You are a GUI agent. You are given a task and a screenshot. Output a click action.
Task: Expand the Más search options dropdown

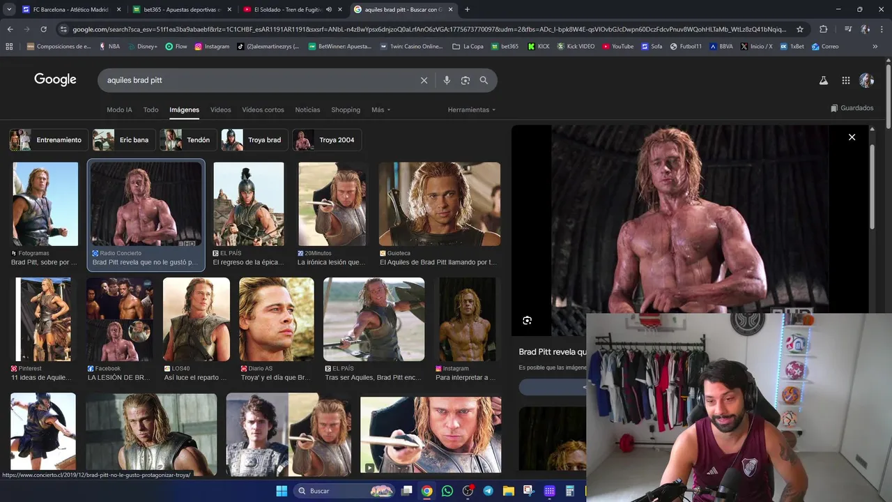[x=380, y=110]
